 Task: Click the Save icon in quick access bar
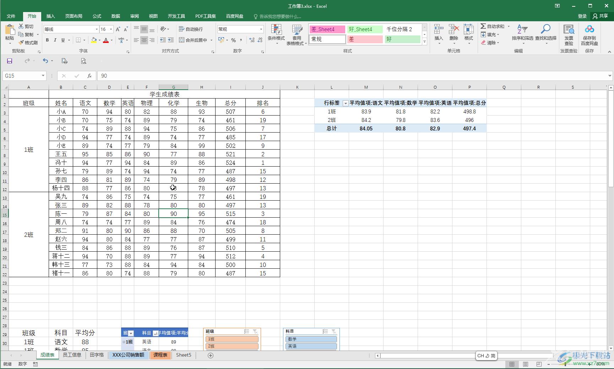click(x=10, y=61)
